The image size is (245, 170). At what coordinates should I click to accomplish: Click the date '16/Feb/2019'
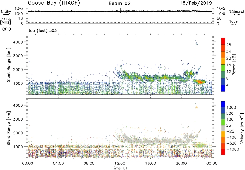click(x=196, y=3)
